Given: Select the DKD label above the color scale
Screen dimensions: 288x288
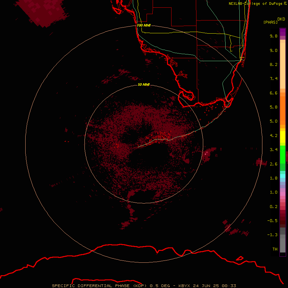Looking at the screenshot, I should pos(281,19).
